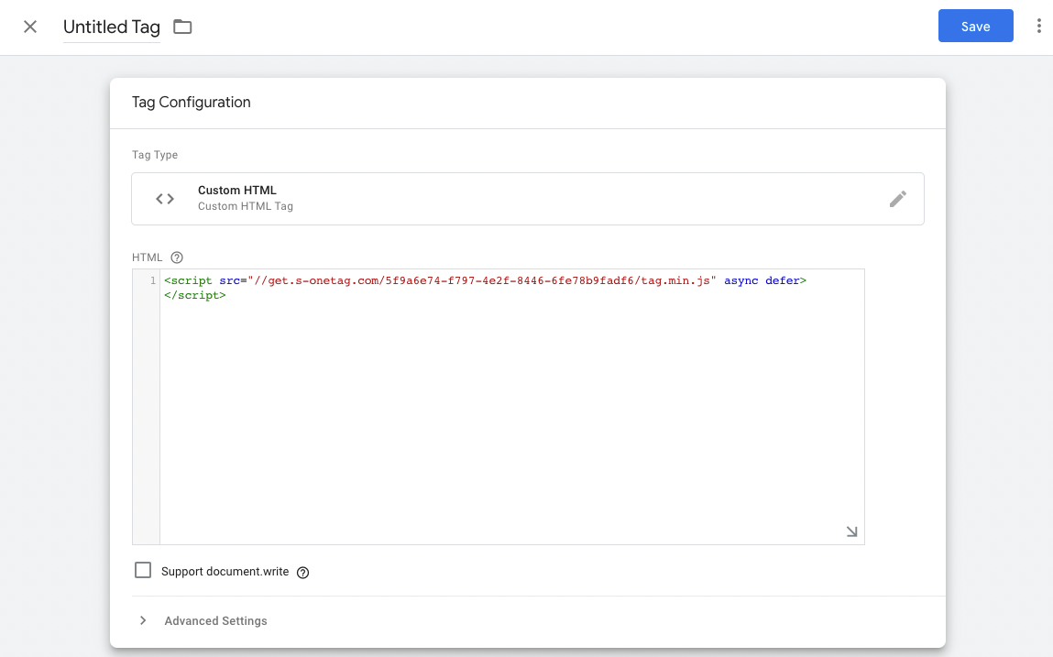Select the Custom HTML tag type title

(x=236, y=191)
